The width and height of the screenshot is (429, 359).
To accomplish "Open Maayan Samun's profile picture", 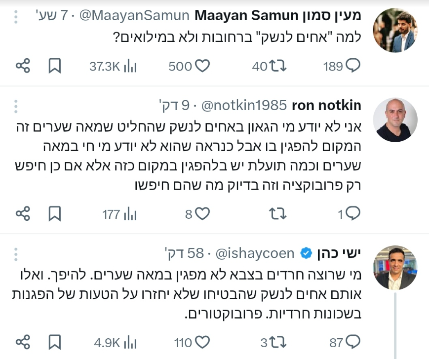I will click(395, 30).
